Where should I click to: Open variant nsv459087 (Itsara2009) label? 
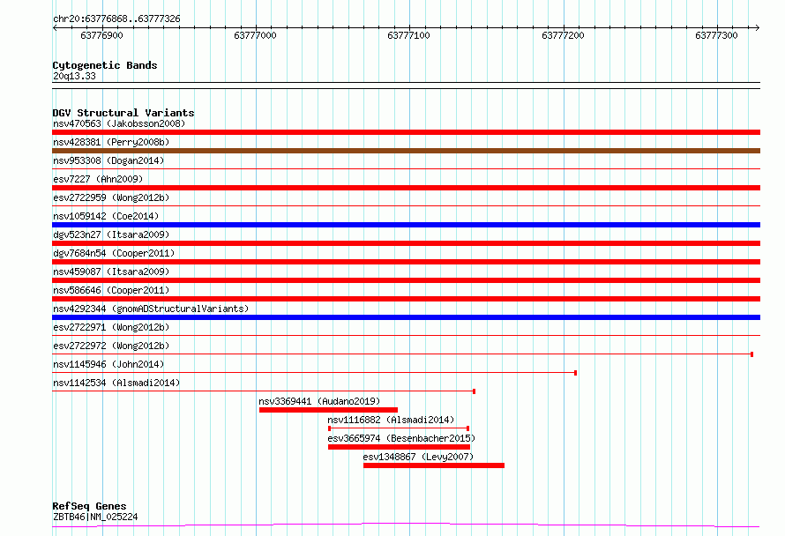coord(111,272)
